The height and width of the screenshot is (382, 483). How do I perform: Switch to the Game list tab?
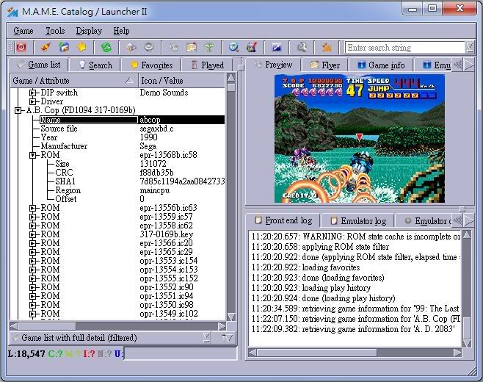(x=39, y=65)
